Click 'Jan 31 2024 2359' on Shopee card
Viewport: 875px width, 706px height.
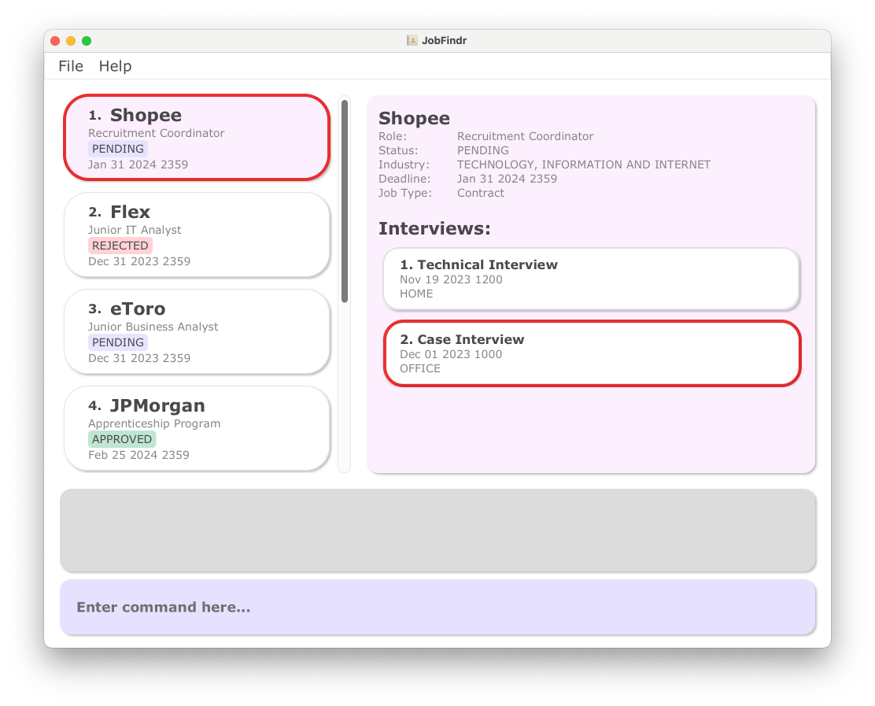[x=138, y=164]
